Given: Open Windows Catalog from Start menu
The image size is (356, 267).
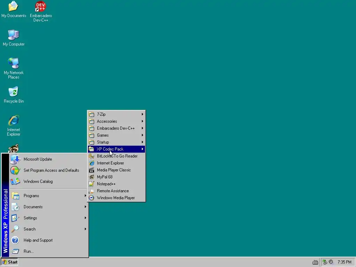Looking at the screenshot, I should click(x=48, y=181).
